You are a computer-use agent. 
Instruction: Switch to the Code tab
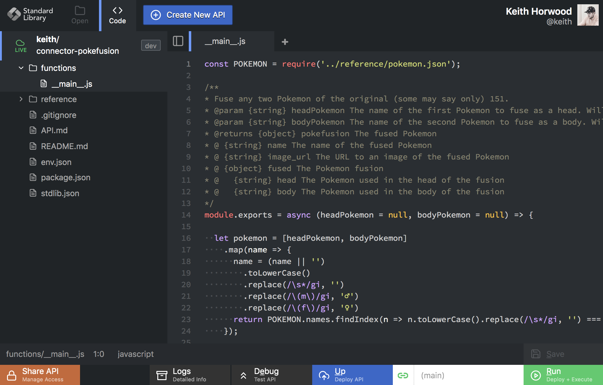click(x=118, y=15)
